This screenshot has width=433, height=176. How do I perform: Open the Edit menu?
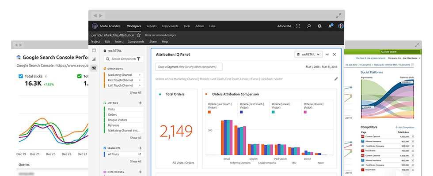(107, 42)
